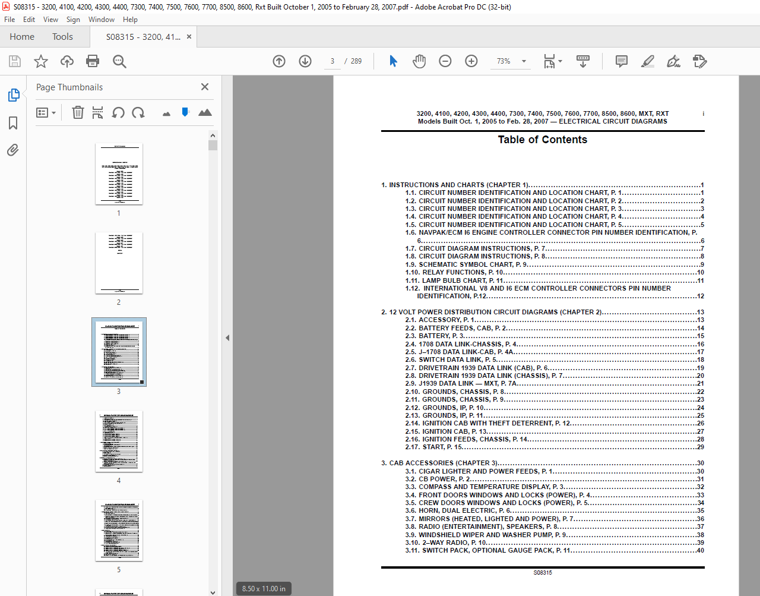Select page 5 thumbnail
This screenshot has width=760, height=596.
coord(119,531)
